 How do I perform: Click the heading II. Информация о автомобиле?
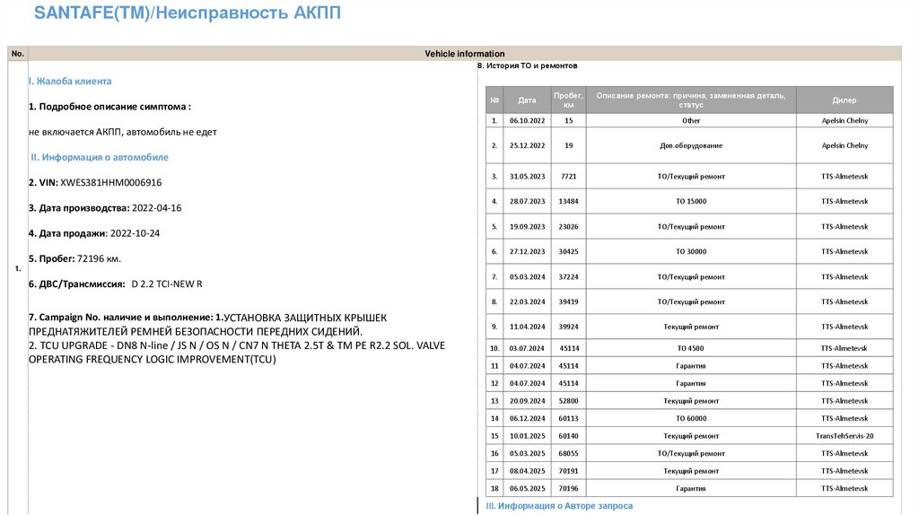tap(100, 157)
